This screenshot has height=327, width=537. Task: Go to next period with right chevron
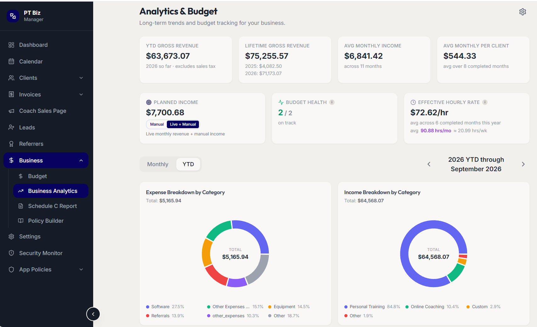[x=523, y=164]
